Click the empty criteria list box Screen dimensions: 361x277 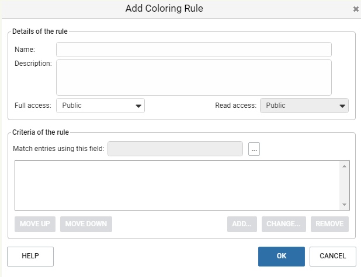177,185
